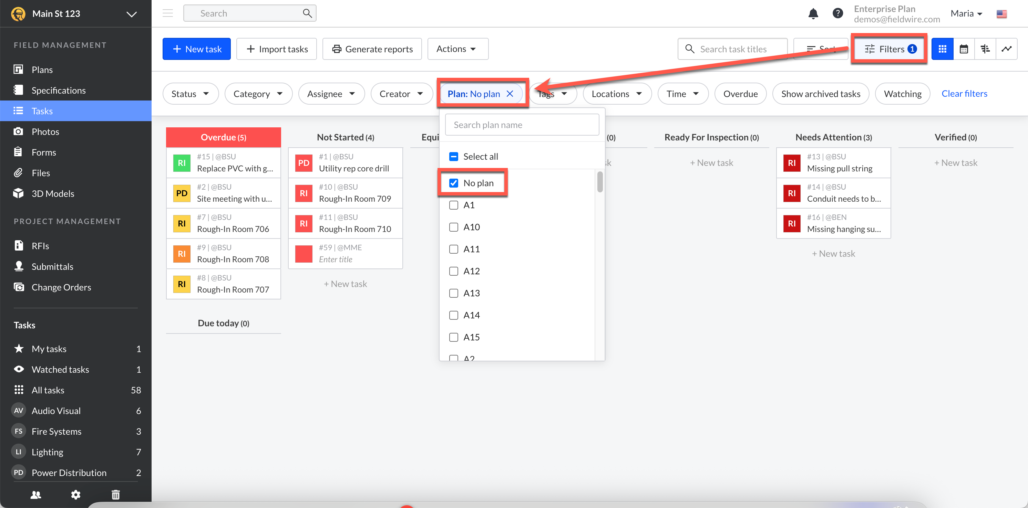Viewport: 1028px width, 508px height.
Task: Switch to calendar view icon
Action: coord(963,49)
